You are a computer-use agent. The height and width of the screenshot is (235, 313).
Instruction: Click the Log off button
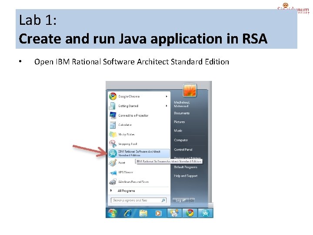point(181,200)
